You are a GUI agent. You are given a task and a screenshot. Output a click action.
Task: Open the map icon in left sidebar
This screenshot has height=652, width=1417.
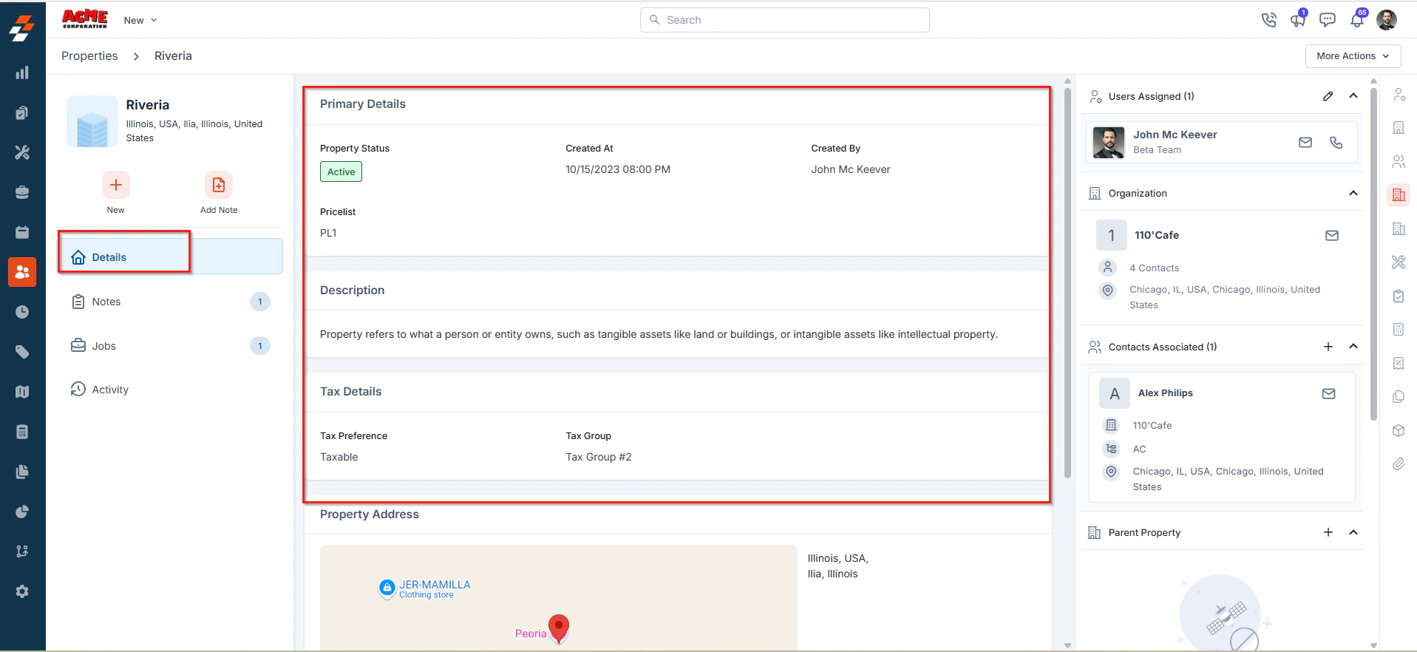22,392
